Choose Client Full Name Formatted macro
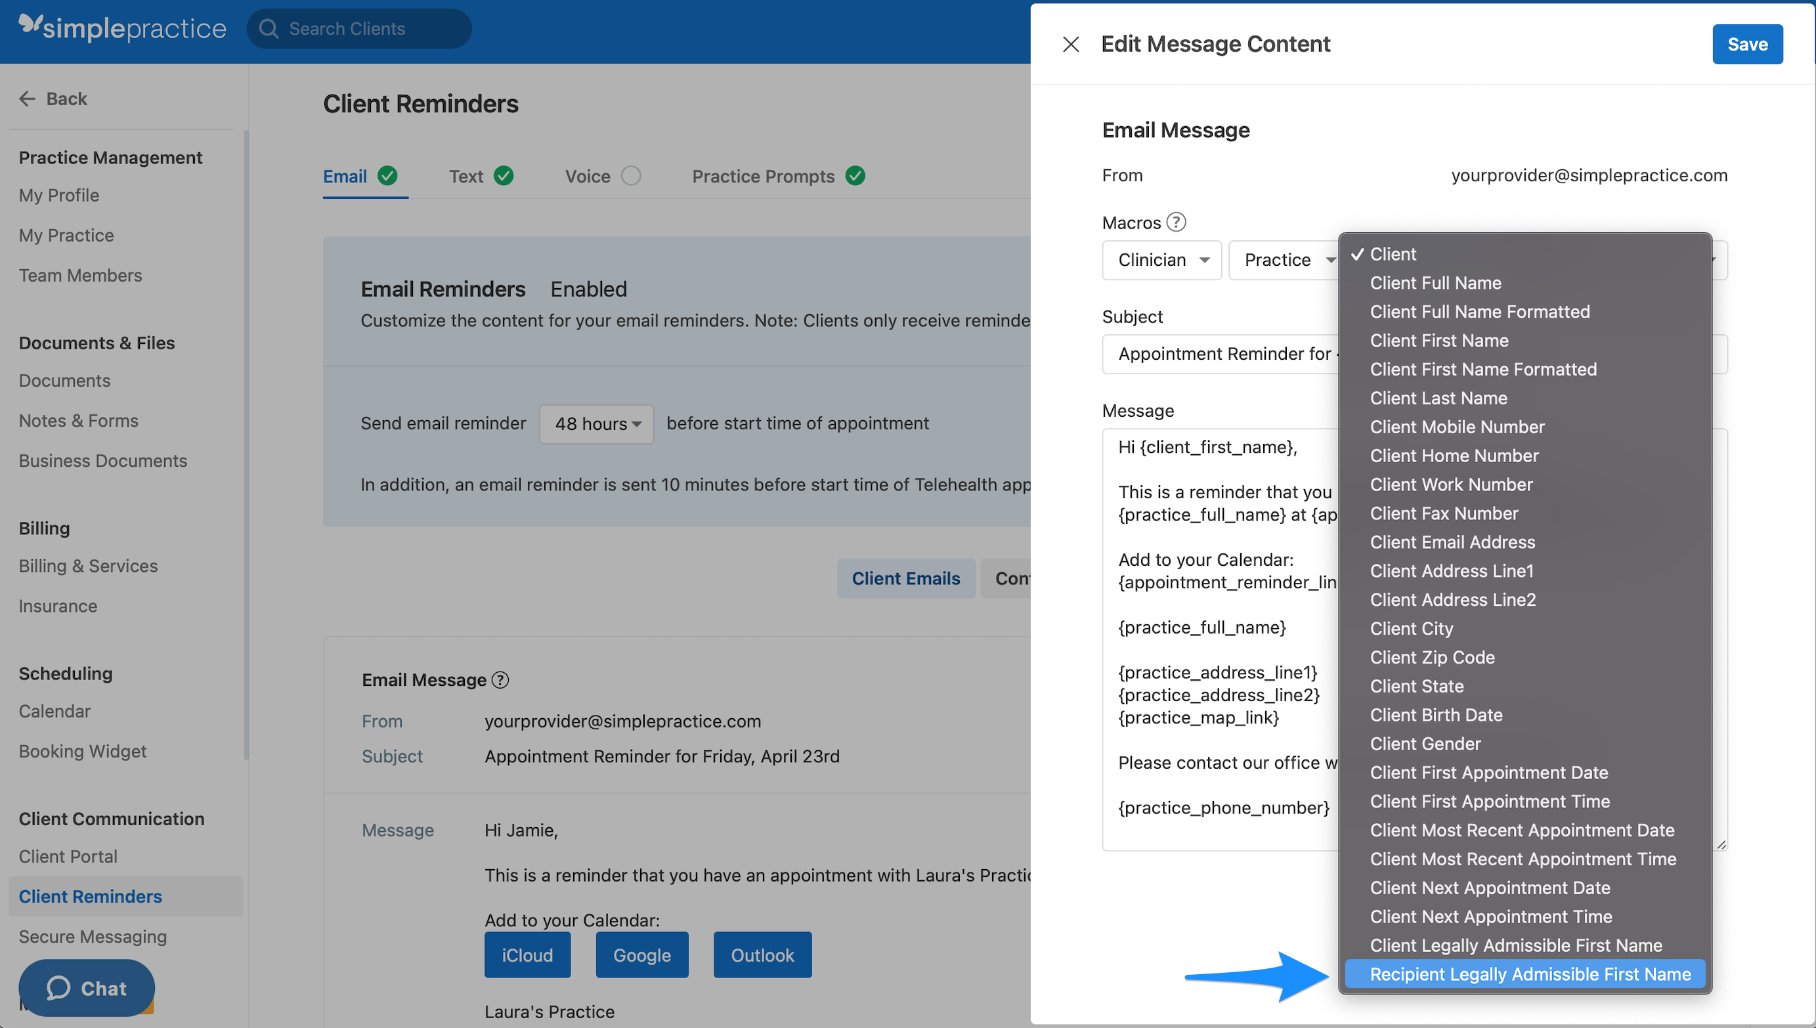Viewport: 1816px width, 1028px height. (x=1525, y=312)
